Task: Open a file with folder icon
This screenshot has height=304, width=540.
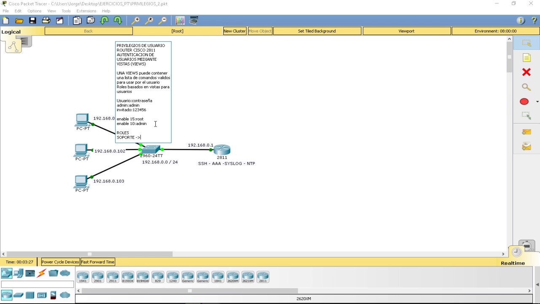Action: [x=19, y=20]
